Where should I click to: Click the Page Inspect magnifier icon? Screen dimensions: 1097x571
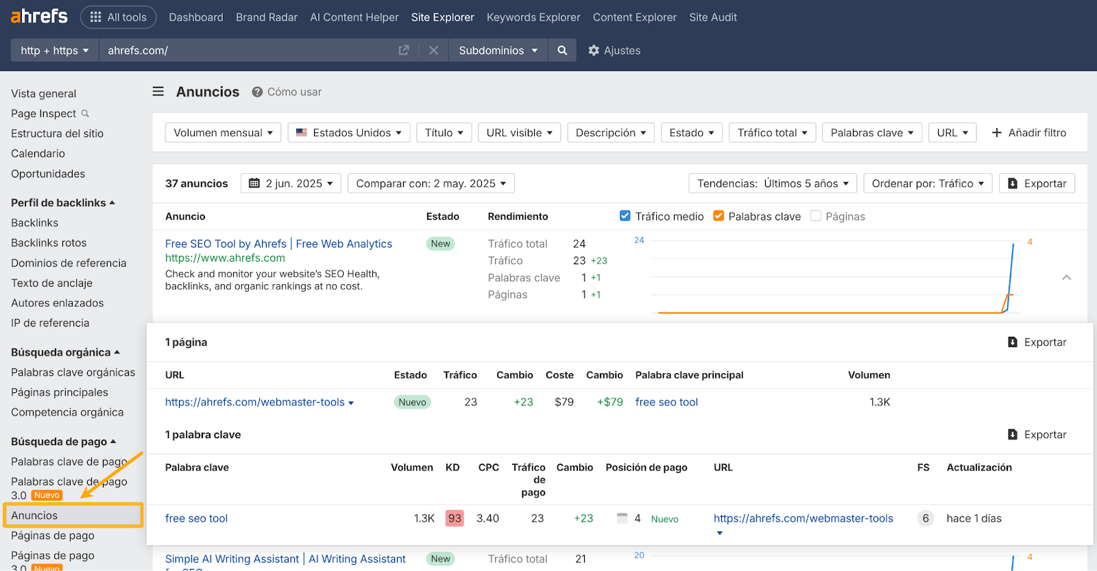(85, 113)
